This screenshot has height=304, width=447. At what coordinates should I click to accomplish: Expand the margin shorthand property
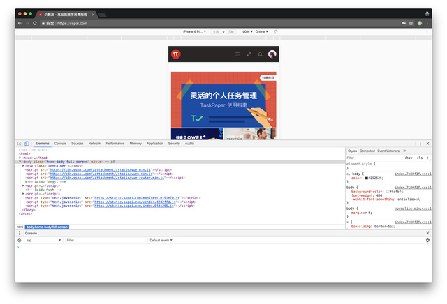pos(367,213)
